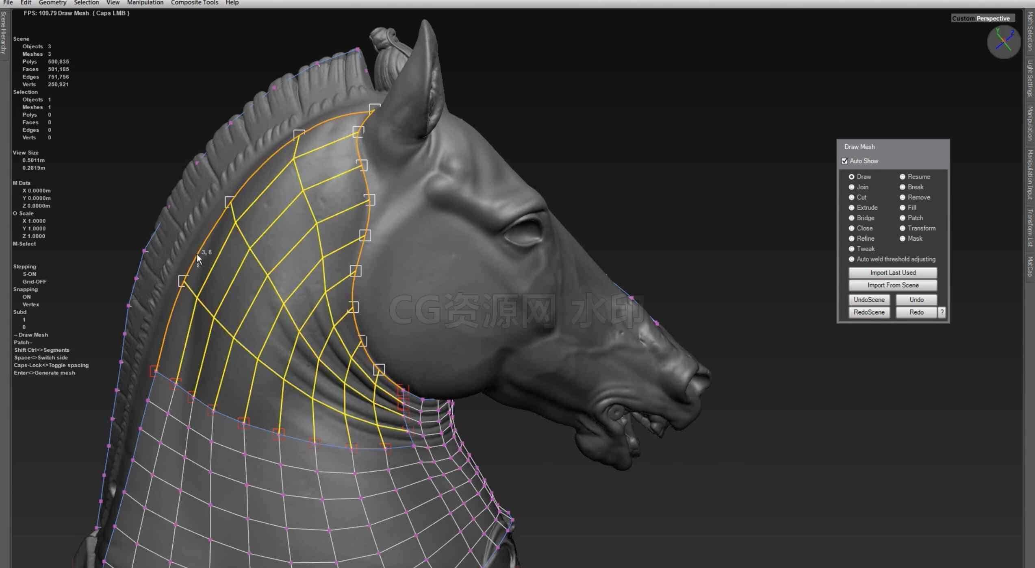
Task: Expand the Manipulation Input side tab
Action: tap(1030, 175)
